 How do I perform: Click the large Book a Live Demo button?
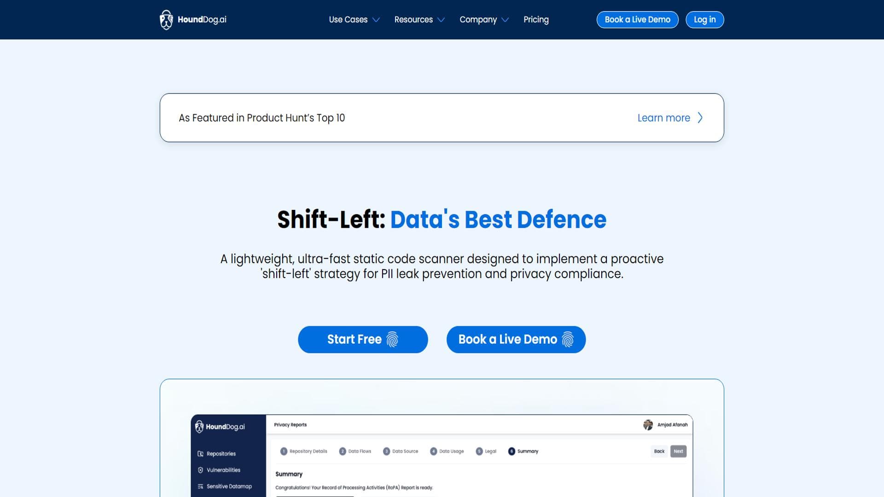516,340
